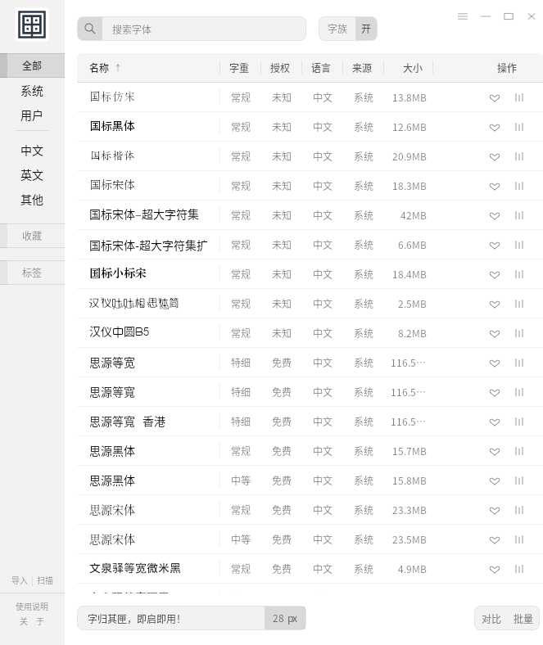This screenshot has height=645, width=543.
Task: Sort by 来源 column header
Action: point(362,68)
